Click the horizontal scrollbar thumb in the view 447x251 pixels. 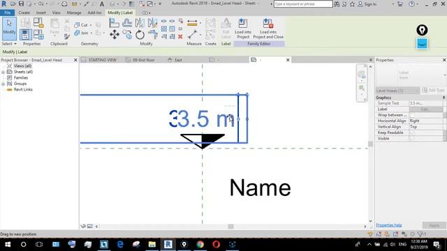(x=231, y=227)
